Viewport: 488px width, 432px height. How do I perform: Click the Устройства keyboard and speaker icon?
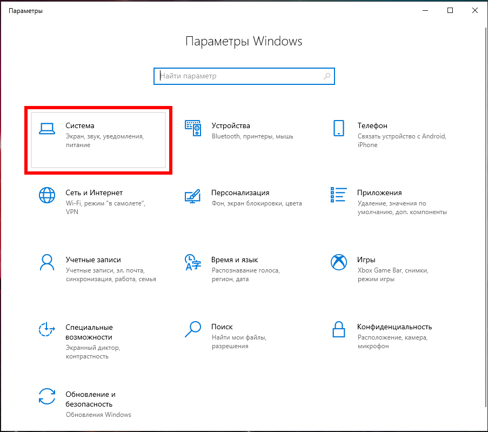tap(193, 128)
